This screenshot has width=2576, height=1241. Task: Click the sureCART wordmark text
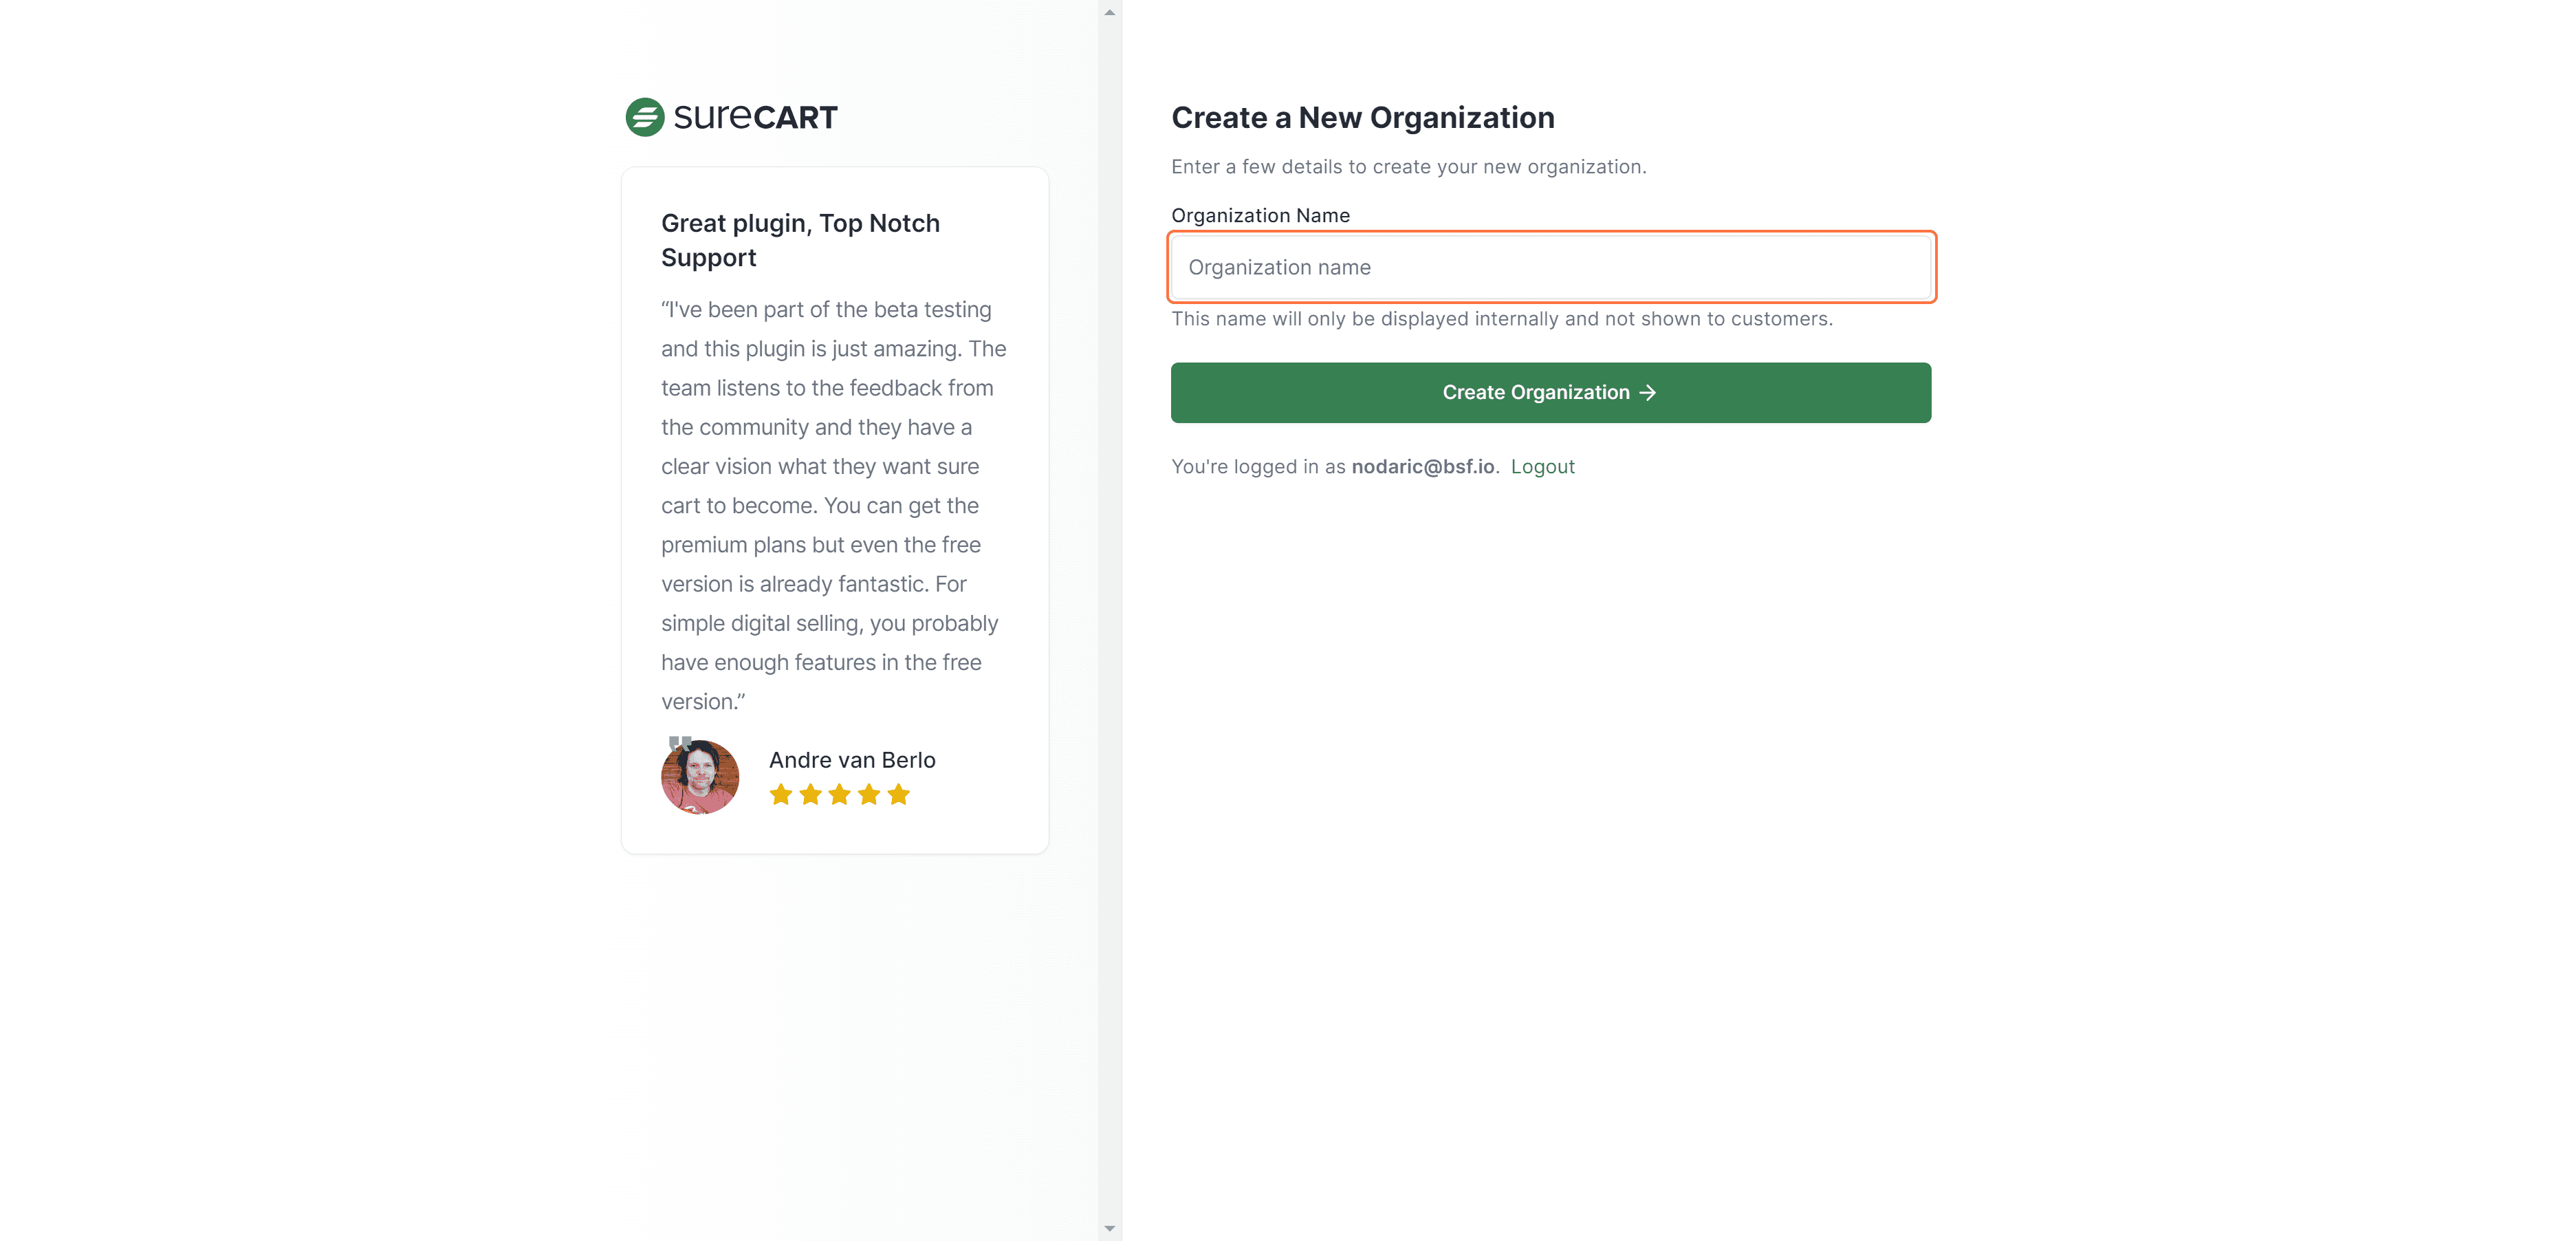755,117
